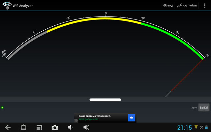Click the Звук label
This screenshot has height=132, width=211.
194,108
